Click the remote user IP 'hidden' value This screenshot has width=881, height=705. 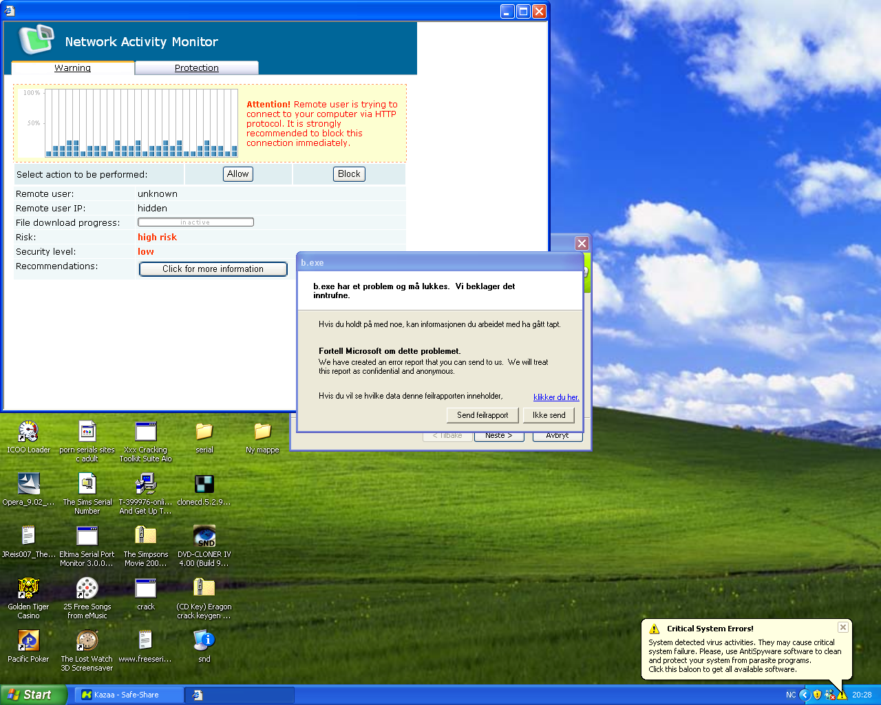click(152, 208)
